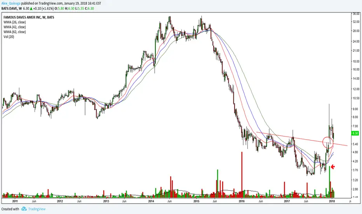The width and height of the screenshot is (362, 214).
Task: Click the 2016 time axis label
Action: [242, 201]
